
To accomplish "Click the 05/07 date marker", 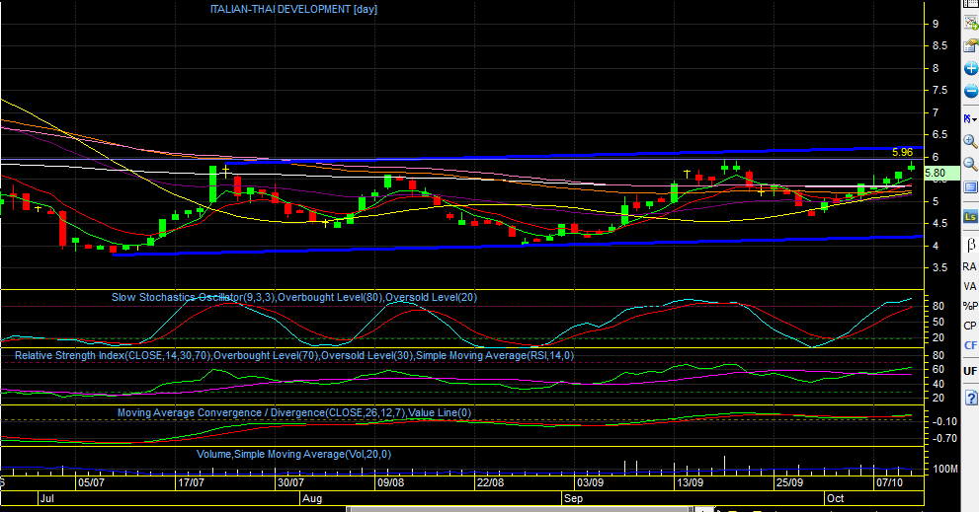I will click(91, 482).
